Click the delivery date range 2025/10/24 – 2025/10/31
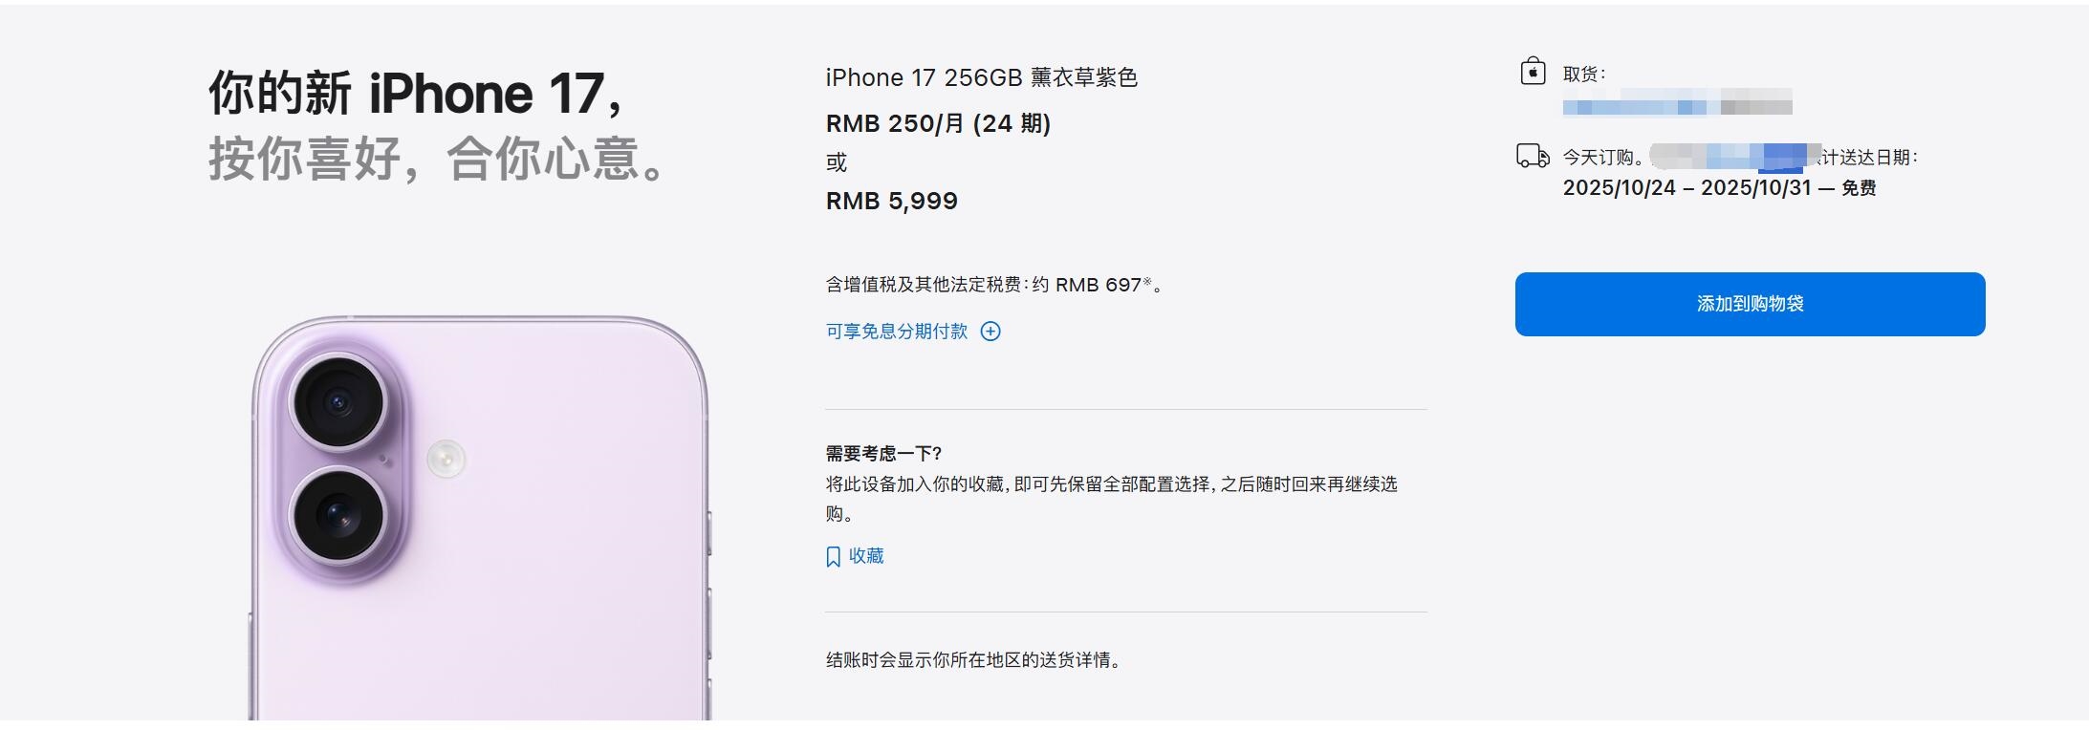 1686,187
